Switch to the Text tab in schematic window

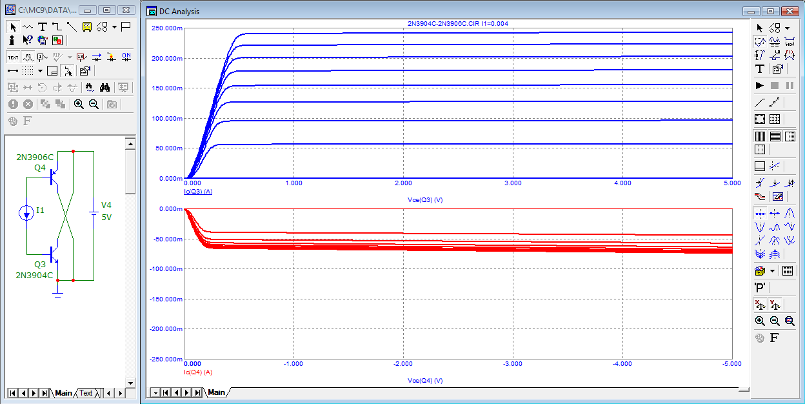pyautogui.click(x=86, y=393)
